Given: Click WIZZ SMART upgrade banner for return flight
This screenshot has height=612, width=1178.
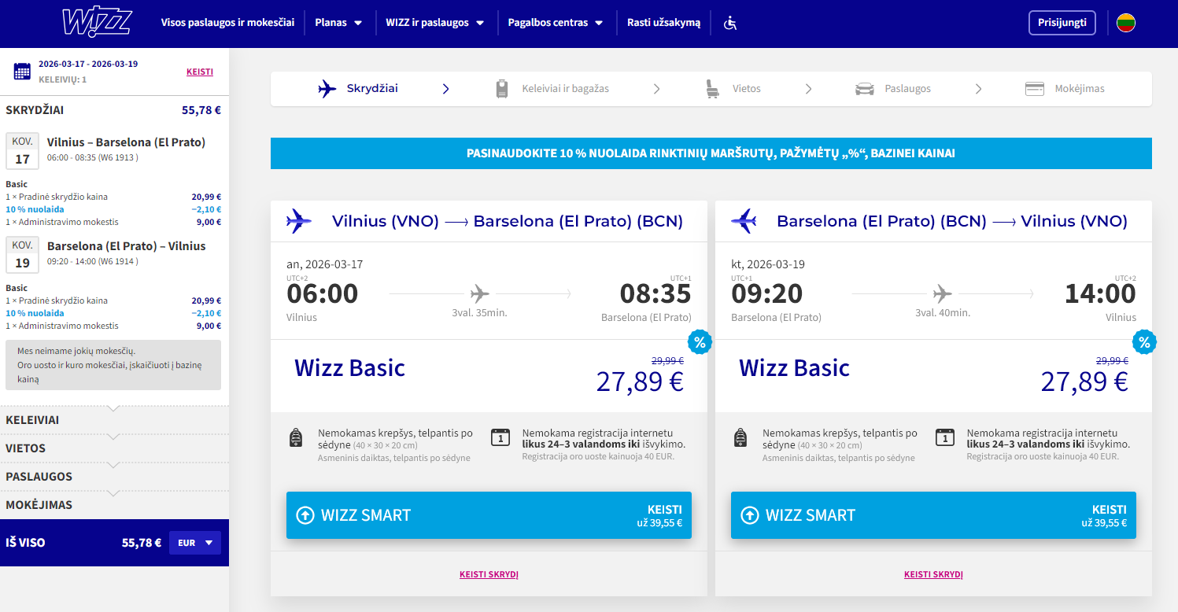Looking at the screenshot, I should click(933, 515).
